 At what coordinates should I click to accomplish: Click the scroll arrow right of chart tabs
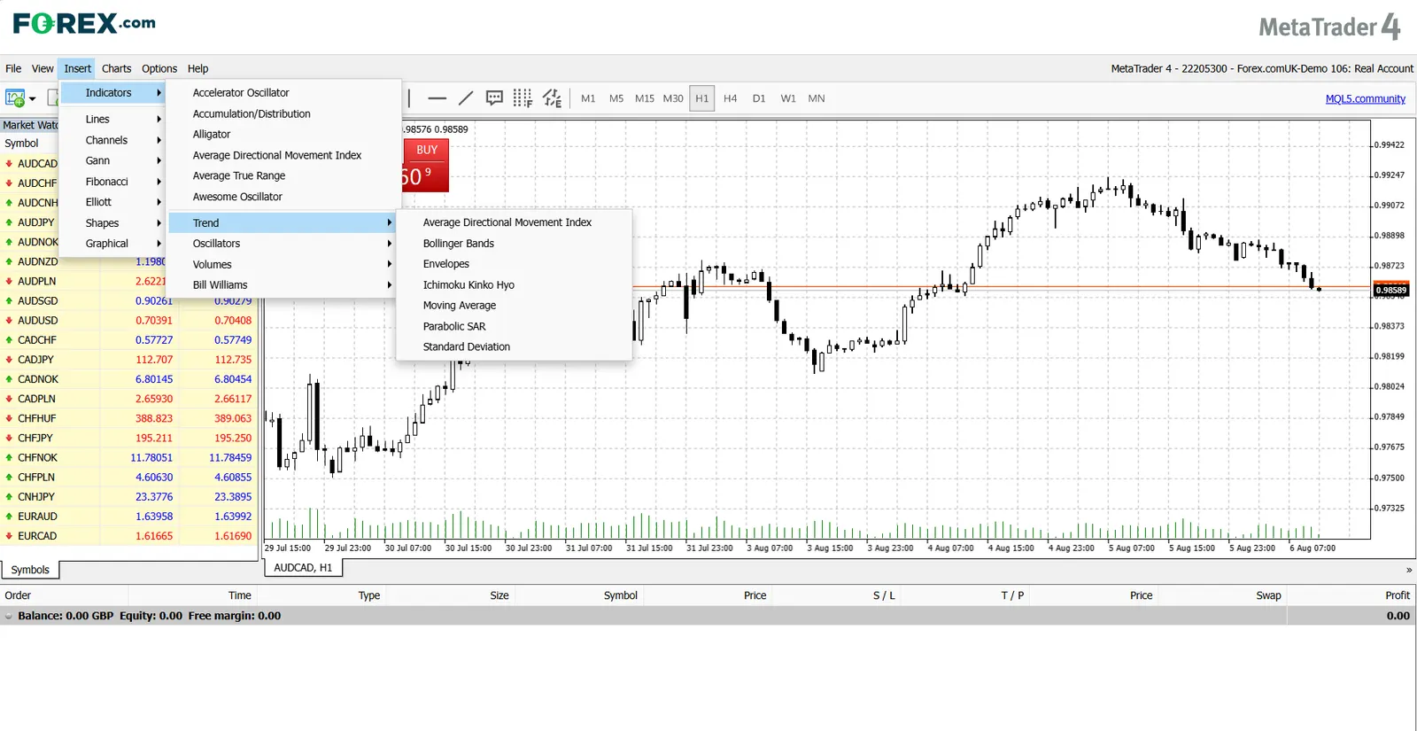1408,570
